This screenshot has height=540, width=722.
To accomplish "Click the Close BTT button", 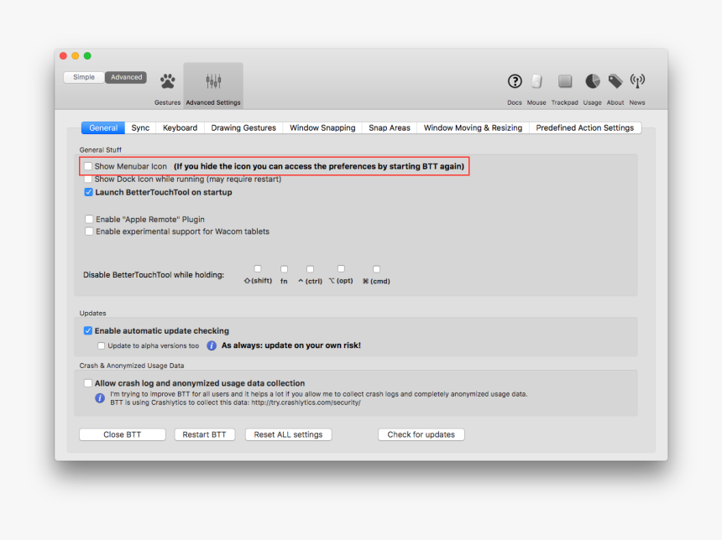I will (x=123, y=434).
